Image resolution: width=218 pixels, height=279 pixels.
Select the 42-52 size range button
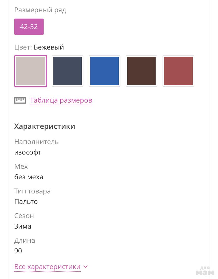[29, 27]
